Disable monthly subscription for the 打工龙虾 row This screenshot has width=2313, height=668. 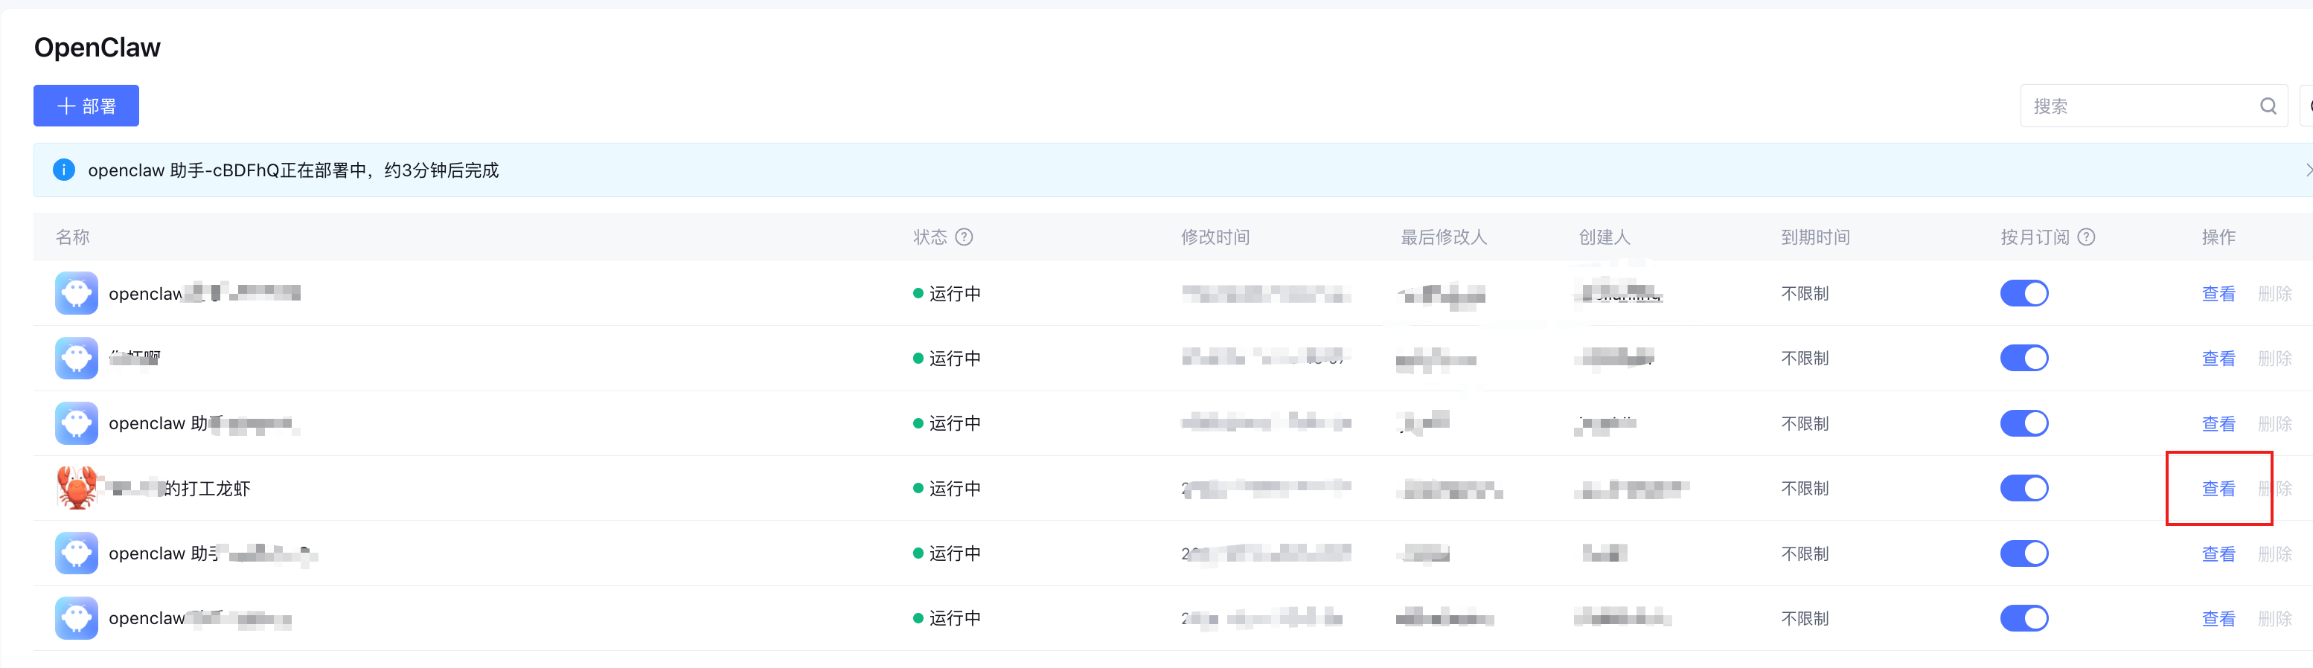(2024, 489)
